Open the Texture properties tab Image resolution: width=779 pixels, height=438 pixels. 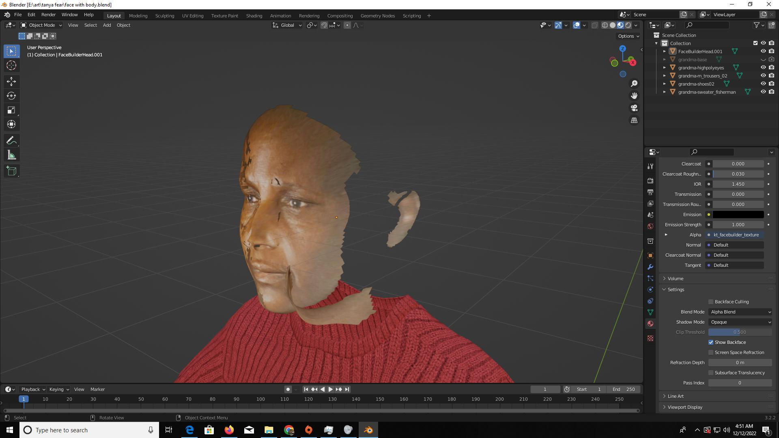click(x=650, y=338)
